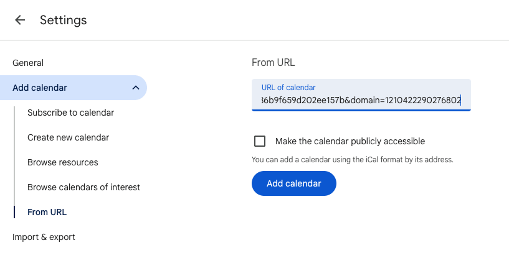Open Create new calendar
509x263 pixels.
pyautogui.click(x=68, y=137)
